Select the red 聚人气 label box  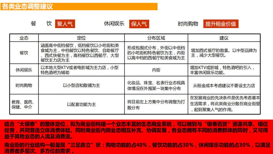(65, 24)
